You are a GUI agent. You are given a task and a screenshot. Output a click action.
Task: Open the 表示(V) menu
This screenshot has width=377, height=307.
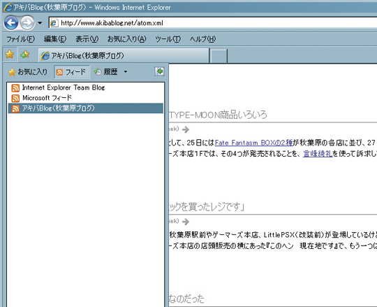pyautogui.click(x=87, y=39)
